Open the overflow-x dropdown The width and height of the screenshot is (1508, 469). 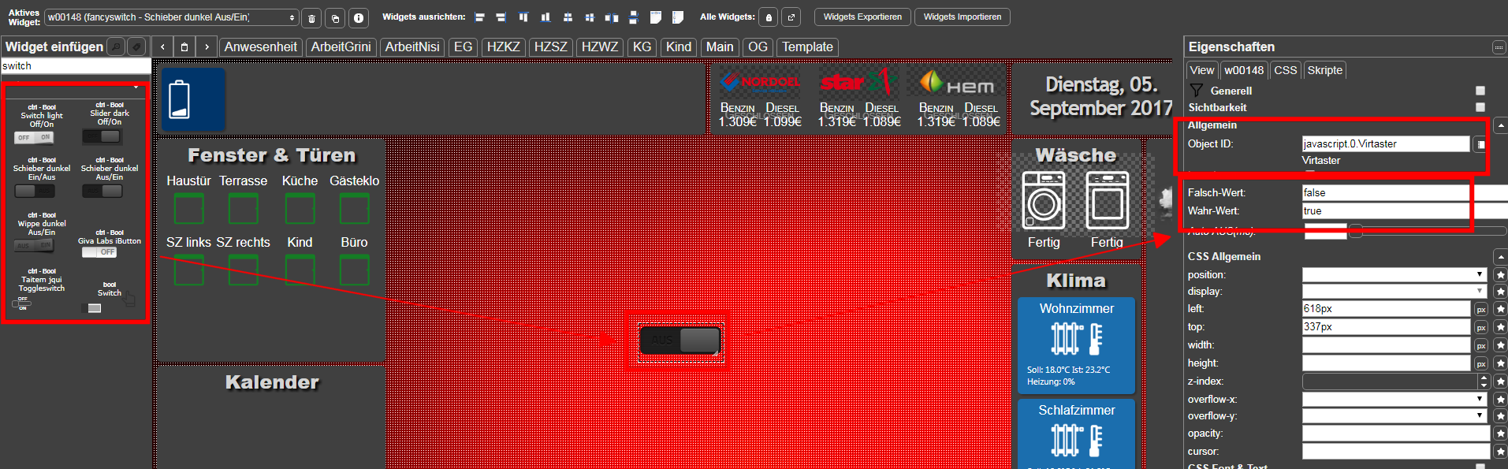tap(1394, 399)
